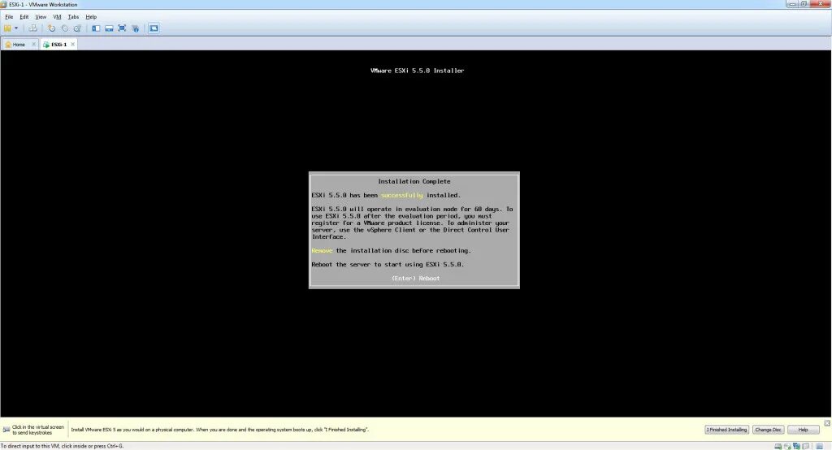Click the Installation Complete heading
This screenshot has width=832, height=450.
click(414, 181)
